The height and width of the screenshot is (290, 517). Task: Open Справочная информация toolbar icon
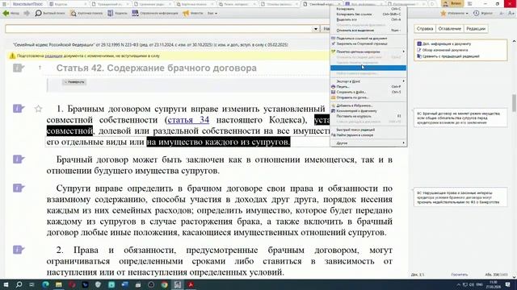point(135,13)
